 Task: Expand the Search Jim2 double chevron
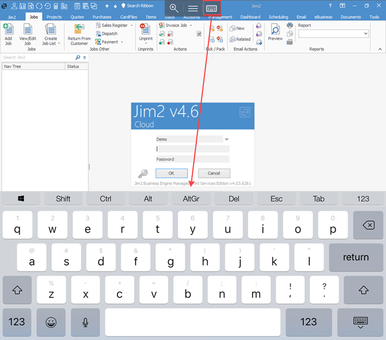[x=85, y=57]
